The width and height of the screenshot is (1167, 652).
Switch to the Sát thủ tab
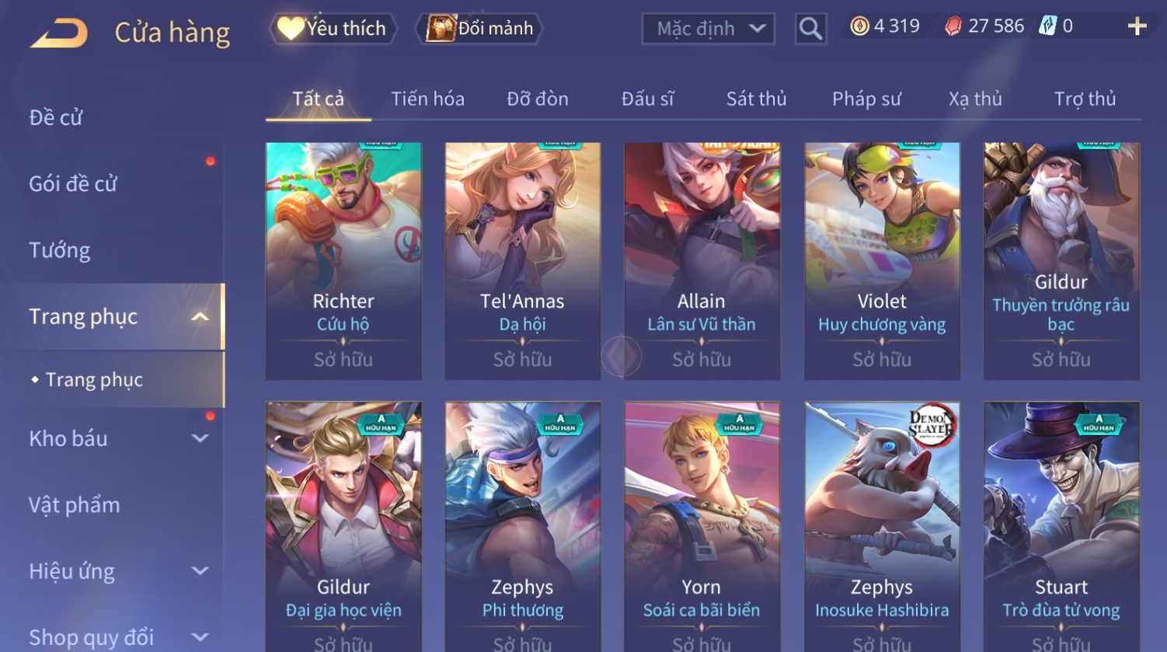tap(756, 99)
